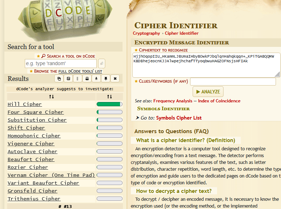The image size is (281, 209).
Task: Click the '# #13' results count footer
Action: (x=65, y=206)
